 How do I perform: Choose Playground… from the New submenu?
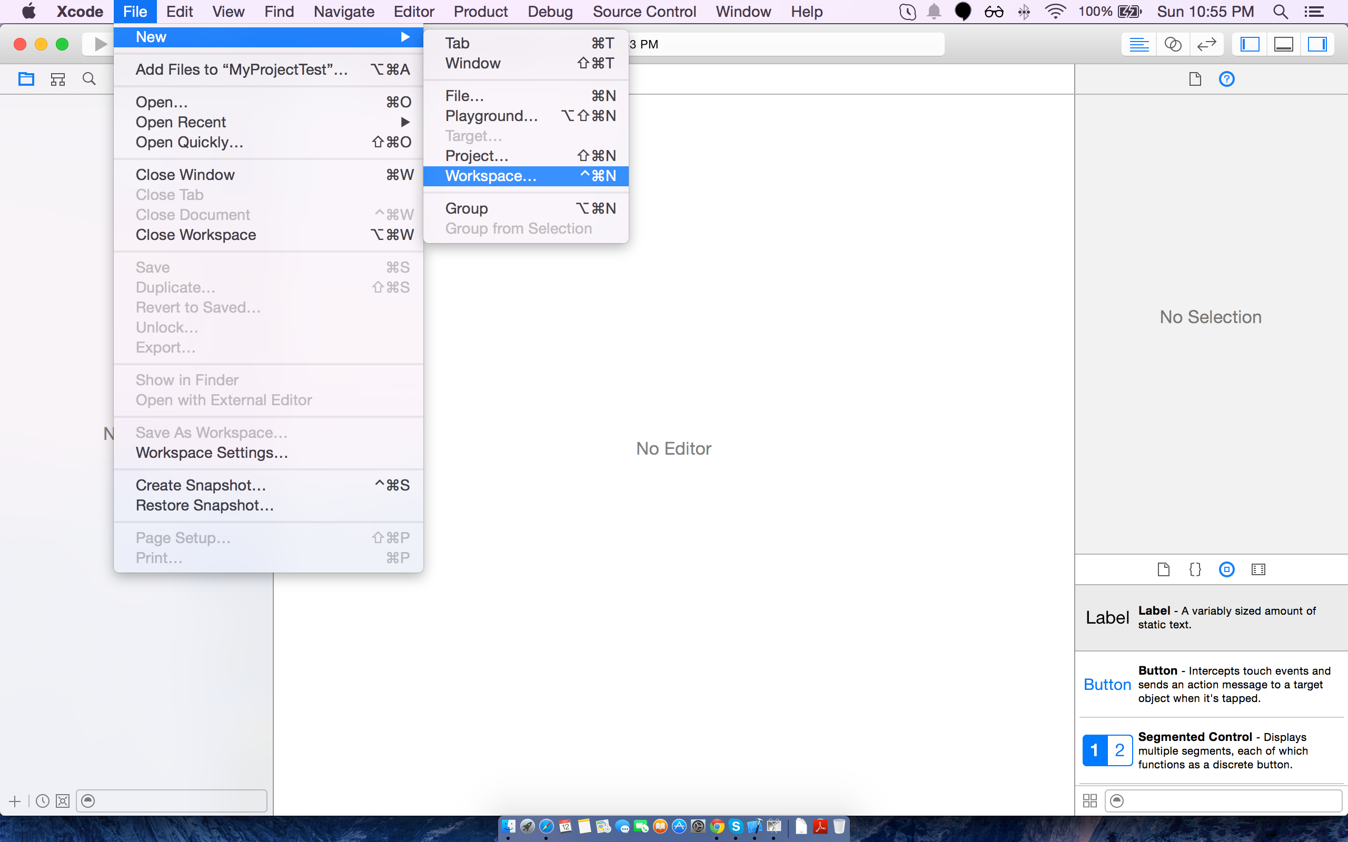(526, 116)
